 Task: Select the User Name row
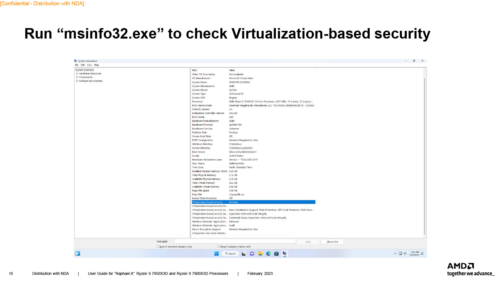[254, 164]
